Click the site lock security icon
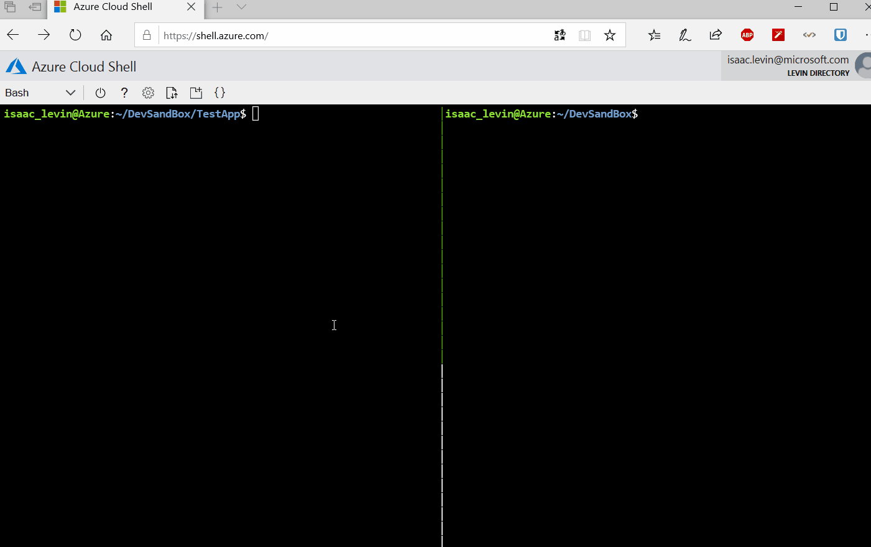The height and width of the screenshot is (547, 871). [147, 35]
